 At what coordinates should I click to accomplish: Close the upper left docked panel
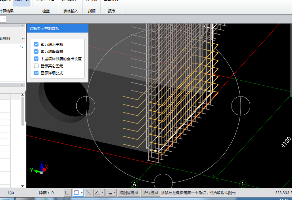point(22,26)
